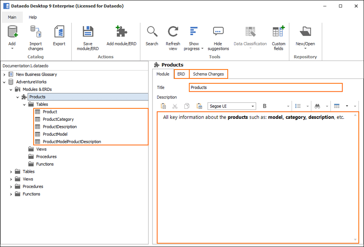This screenshot has height=247, width=364.
Task: Collapse the AdventureWorks tree node
Action: tap(4, 82)
